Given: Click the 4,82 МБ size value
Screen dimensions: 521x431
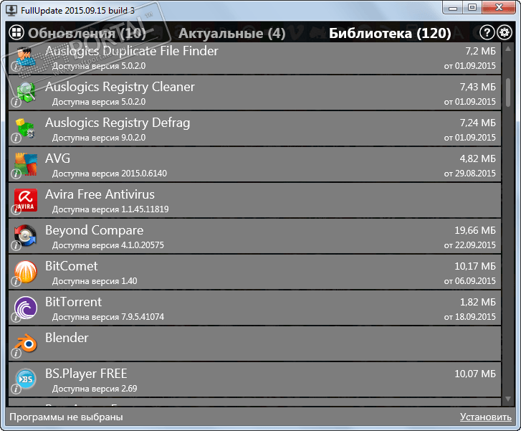Looking at the screenshot, I should 478,159.
